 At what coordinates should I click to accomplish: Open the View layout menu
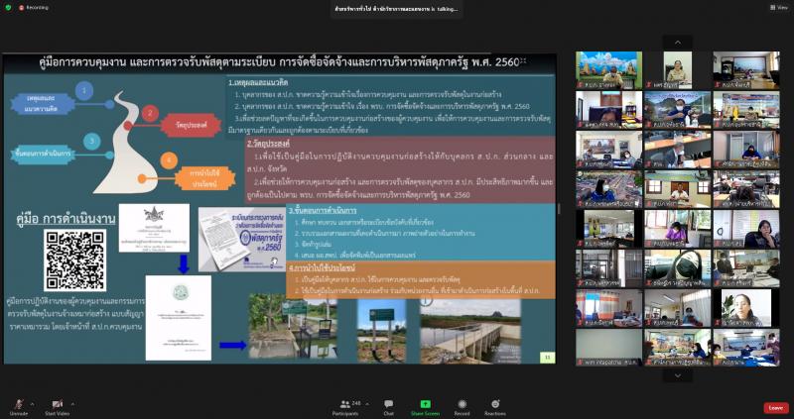point(779,8)
